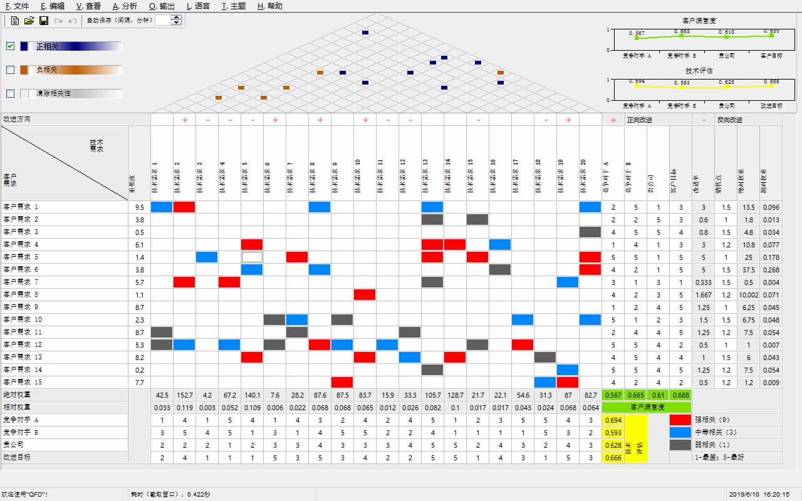The height and width of the screenshot is (501, 802).
Task: Open an existing file with folder icon
Action: pyautogui.click(x=29, y=21)
